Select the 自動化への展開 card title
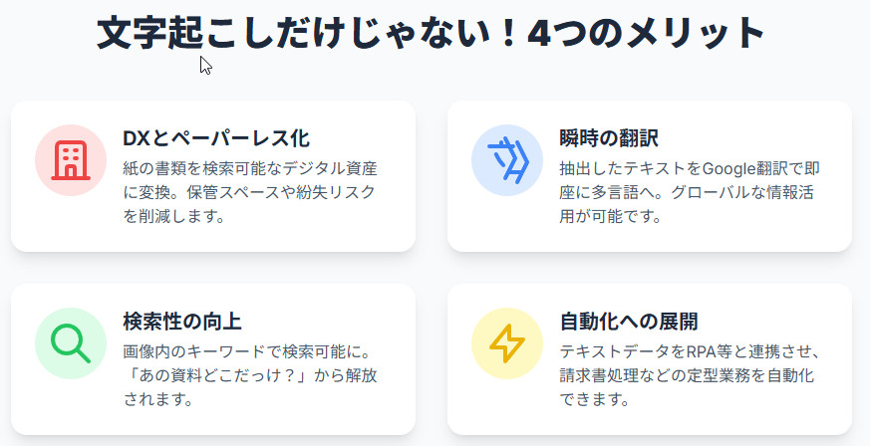Screen dimensions: 870x446 629,322
